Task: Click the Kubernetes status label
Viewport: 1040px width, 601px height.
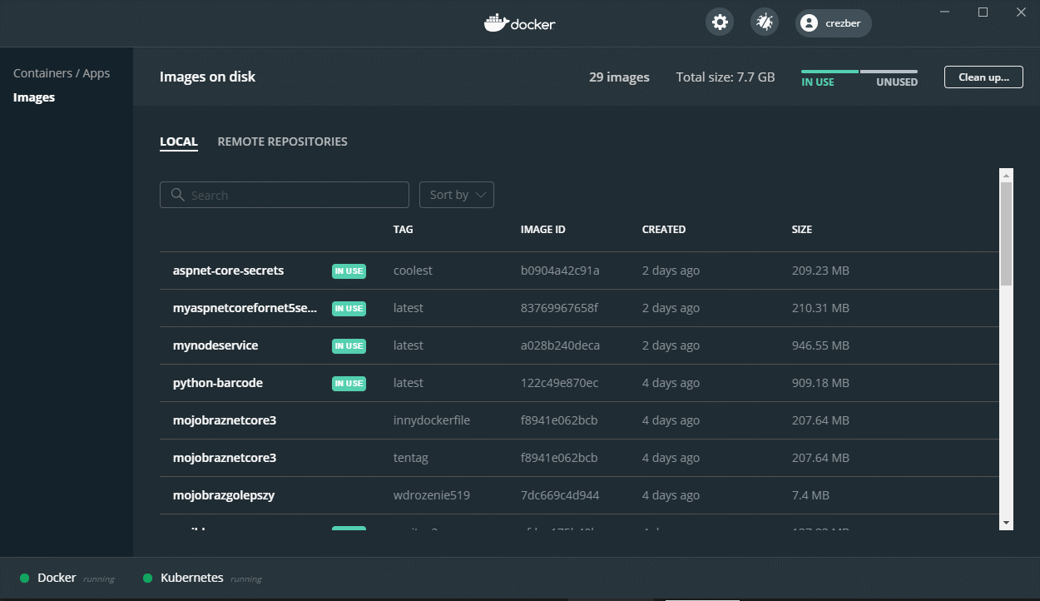Action: 192,578
